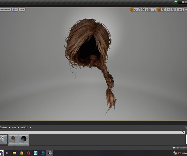Screen dimensions: 187x156
Task: Open rotation snap angle dropdown 10°
Action: [163, 10]
